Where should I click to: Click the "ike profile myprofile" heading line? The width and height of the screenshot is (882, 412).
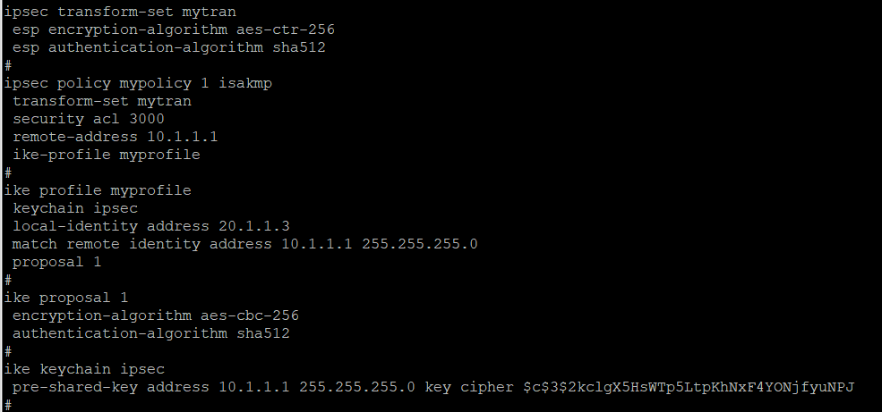click(x=98, y=190)
